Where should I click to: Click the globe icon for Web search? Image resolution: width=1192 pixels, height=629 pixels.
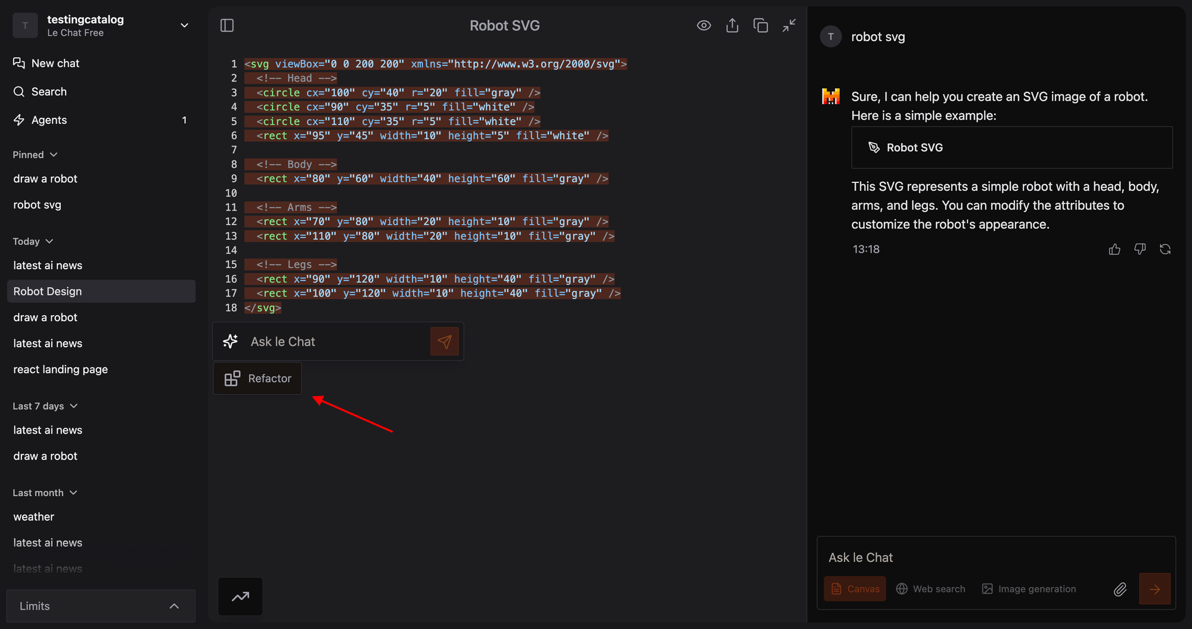click(x=902, y=589)
